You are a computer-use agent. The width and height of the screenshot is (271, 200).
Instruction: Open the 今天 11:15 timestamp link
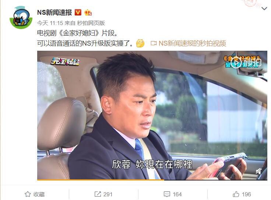50,23
